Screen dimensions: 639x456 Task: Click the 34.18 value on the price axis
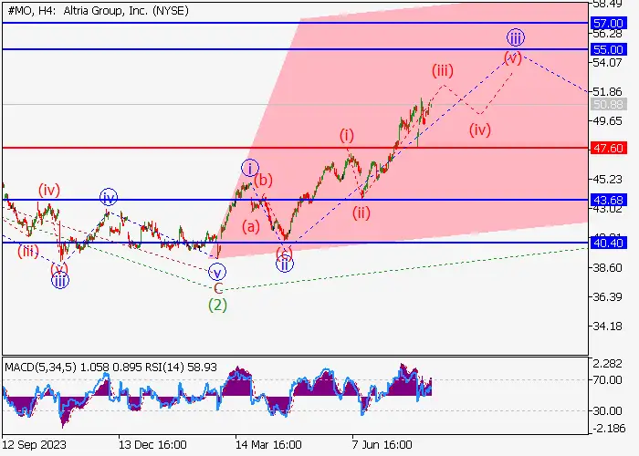coord(607,326)
